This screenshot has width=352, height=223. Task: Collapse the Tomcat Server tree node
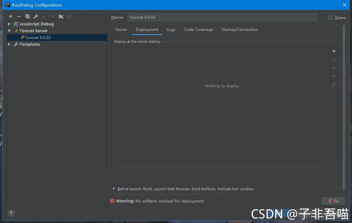[9, 31]
